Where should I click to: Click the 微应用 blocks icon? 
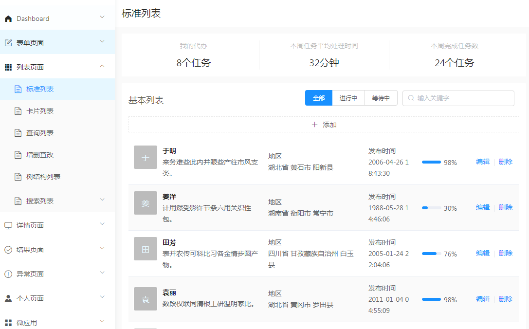(8, 323)
